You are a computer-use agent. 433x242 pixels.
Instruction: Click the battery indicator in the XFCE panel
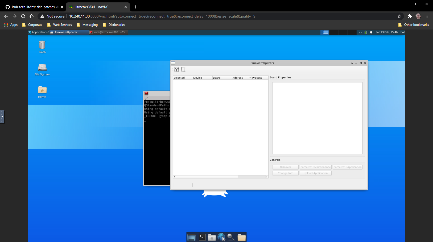pos(365,32)
